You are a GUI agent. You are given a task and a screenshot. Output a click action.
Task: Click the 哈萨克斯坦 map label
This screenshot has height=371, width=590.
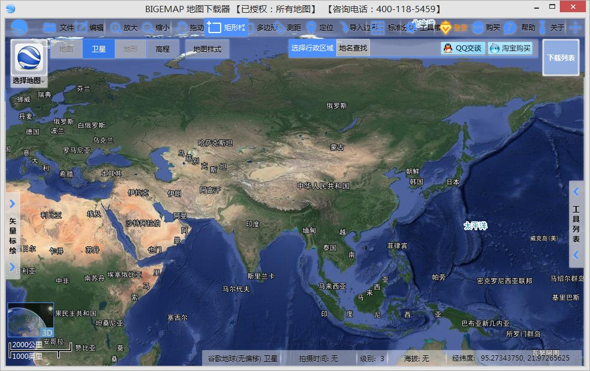coord(215,143)
